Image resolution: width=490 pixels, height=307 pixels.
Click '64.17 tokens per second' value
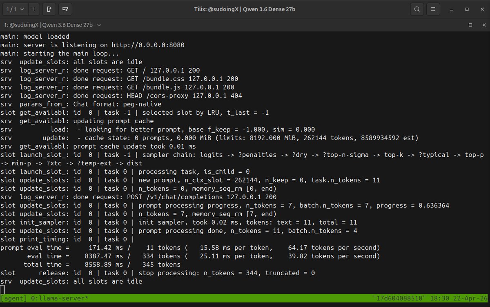point(332,247)
